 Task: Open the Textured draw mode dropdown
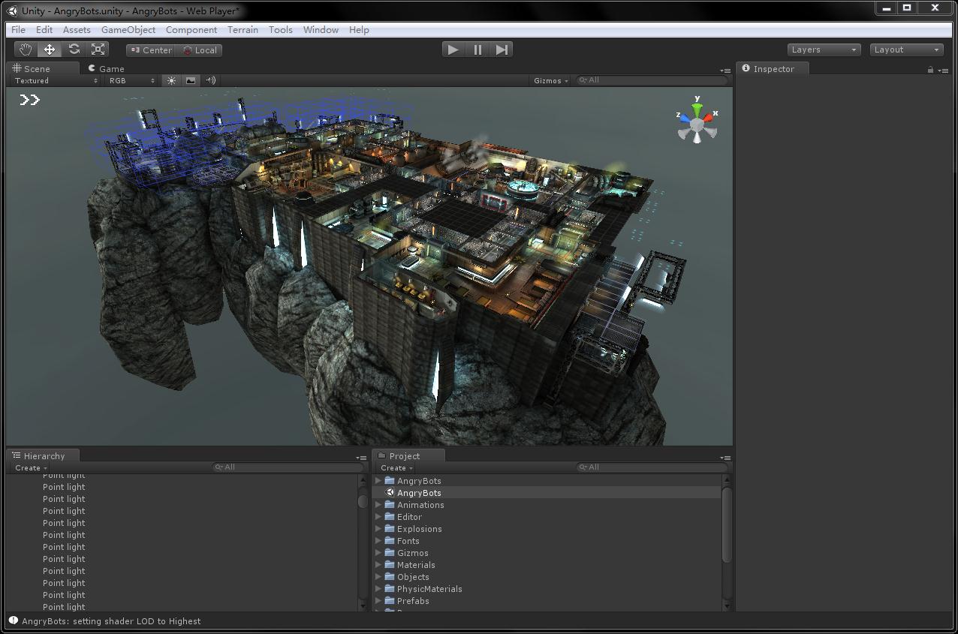tap(56, 80)
